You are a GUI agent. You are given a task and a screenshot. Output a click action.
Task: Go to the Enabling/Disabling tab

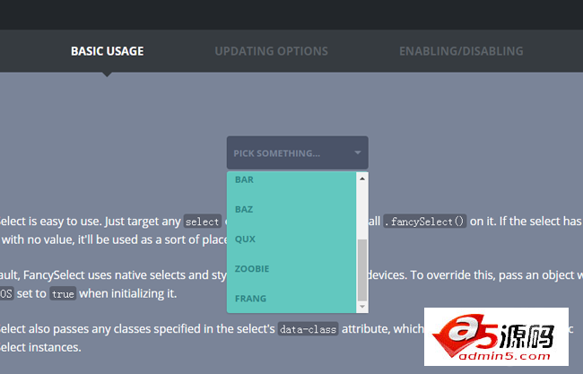click(x=461, y=51)
